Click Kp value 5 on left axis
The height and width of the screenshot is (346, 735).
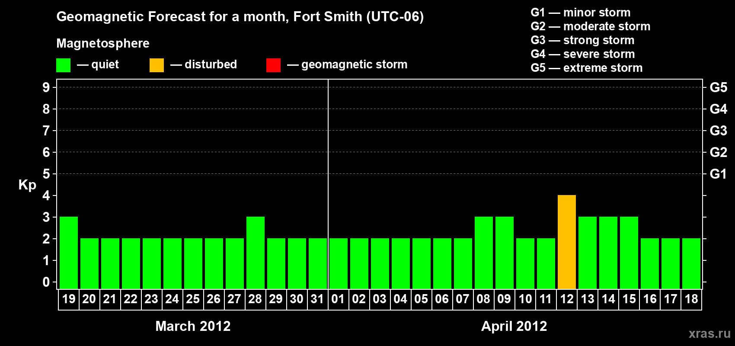point(46,174)
